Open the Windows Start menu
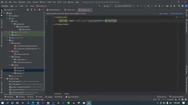Screen dimensions: 188x105 [2, 103]
